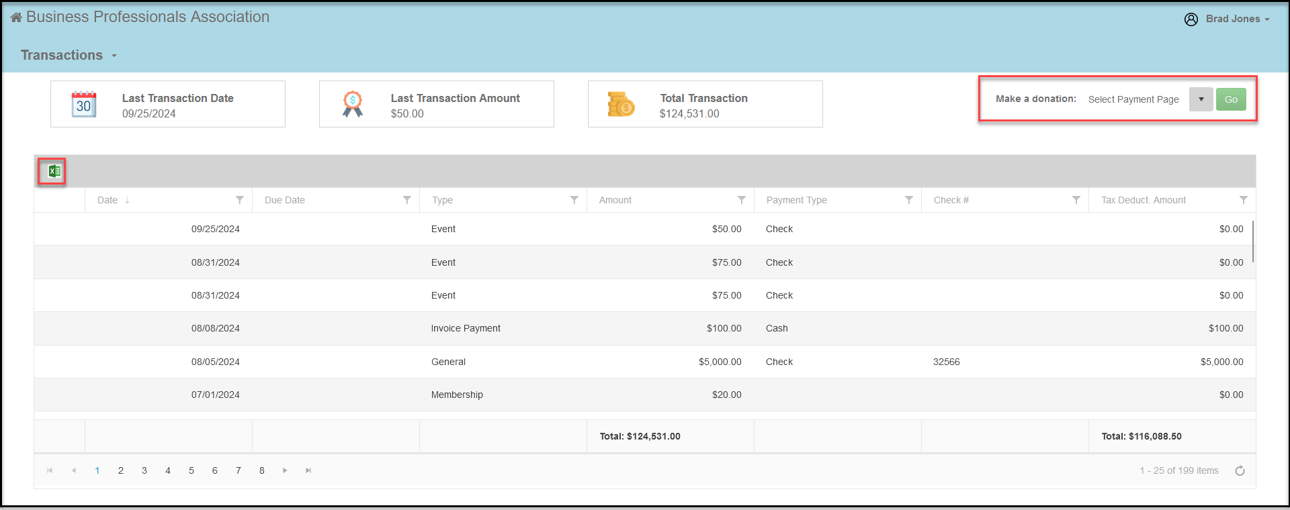1290x510 pixels.
Task: Open the Tax Deduct. Amount filter icon
Action: click(x=1244, y=200)
